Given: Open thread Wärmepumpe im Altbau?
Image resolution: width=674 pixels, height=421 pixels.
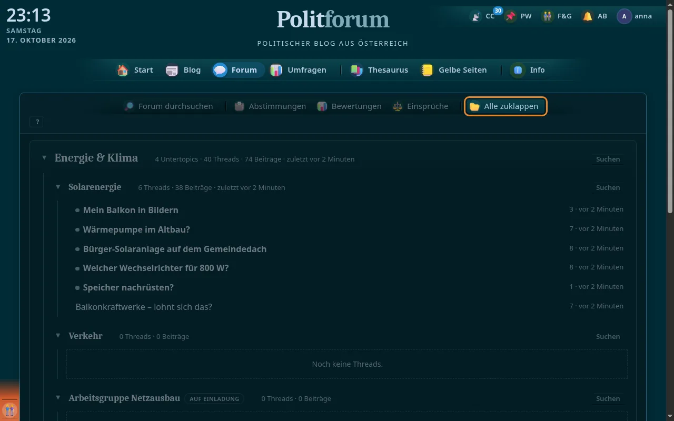Looking at the screenshot, I should pos(136,229).
